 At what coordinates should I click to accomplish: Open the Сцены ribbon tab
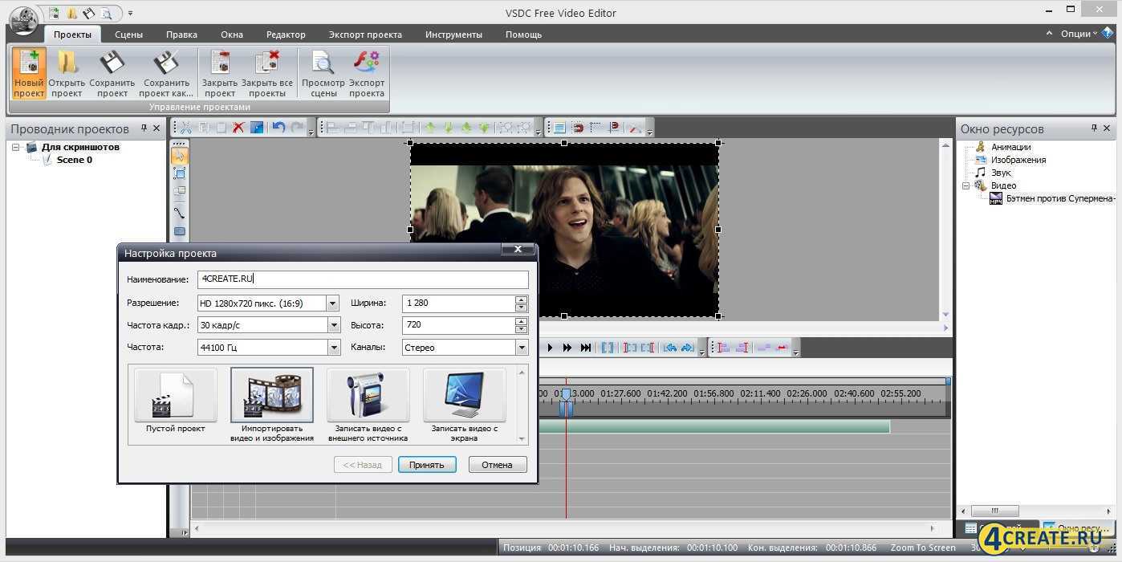[x=128, y=35]
